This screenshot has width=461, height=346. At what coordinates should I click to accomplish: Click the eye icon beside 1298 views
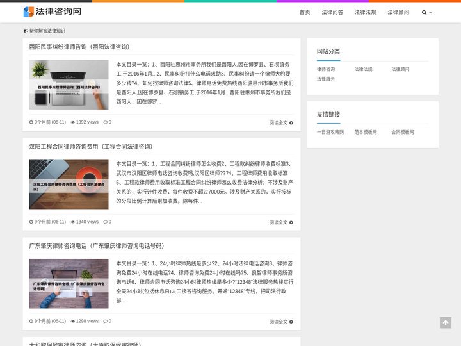[x=72, y=321]
